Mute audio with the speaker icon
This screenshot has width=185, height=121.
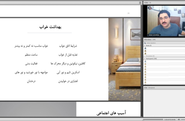click(x=179, y=119)
